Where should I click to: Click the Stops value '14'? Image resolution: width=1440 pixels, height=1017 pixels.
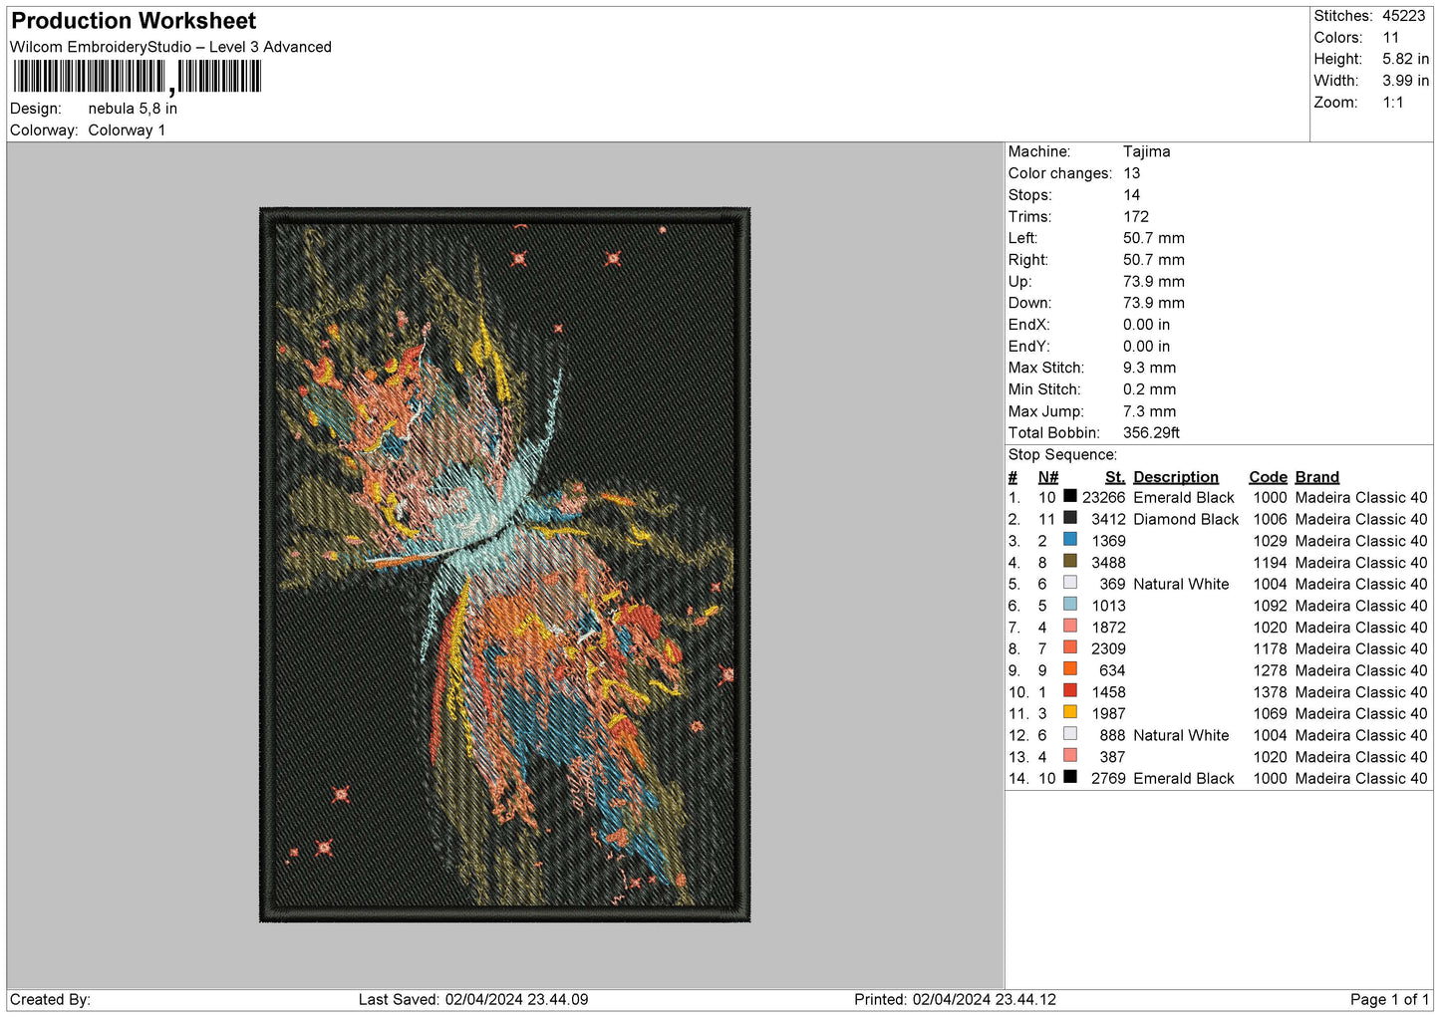[x=1132, y=195]
